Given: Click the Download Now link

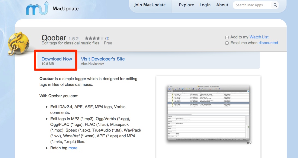Looking at the screenshot, I should pos(57,59).
